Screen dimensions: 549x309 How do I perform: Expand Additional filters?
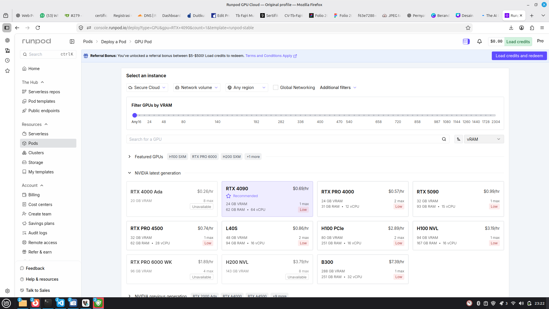click(x=338, y=88)
